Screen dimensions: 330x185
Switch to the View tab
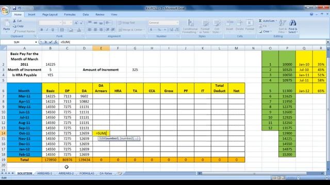point(114,14)
